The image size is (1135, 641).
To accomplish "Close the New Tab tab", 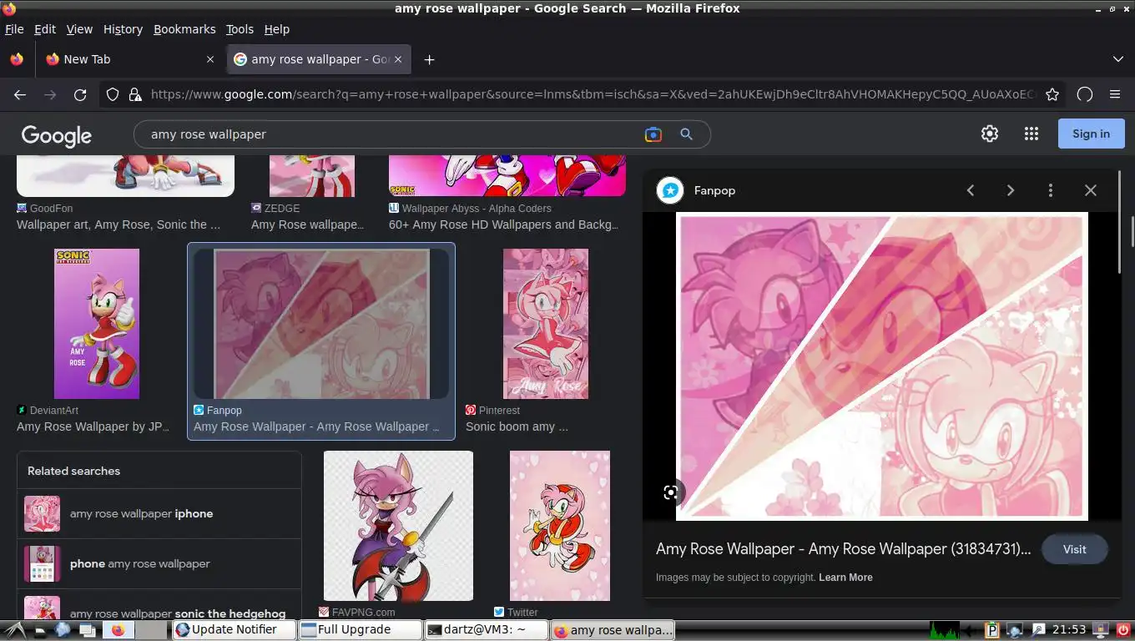I will tap(210, 59).
